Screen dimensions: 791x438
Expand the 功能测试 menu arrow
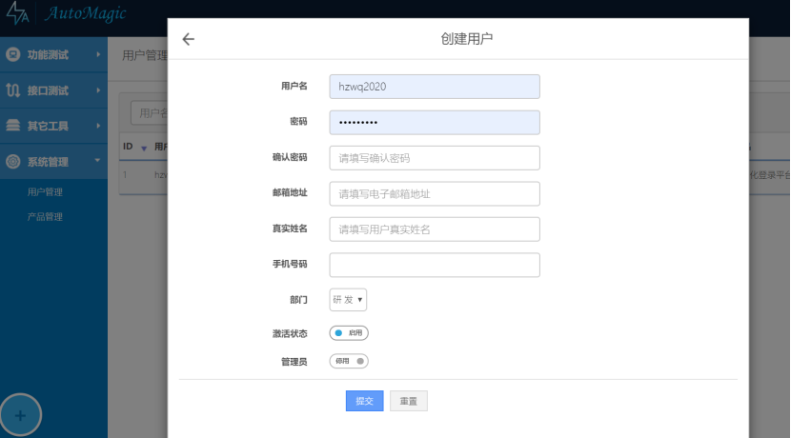98,54
